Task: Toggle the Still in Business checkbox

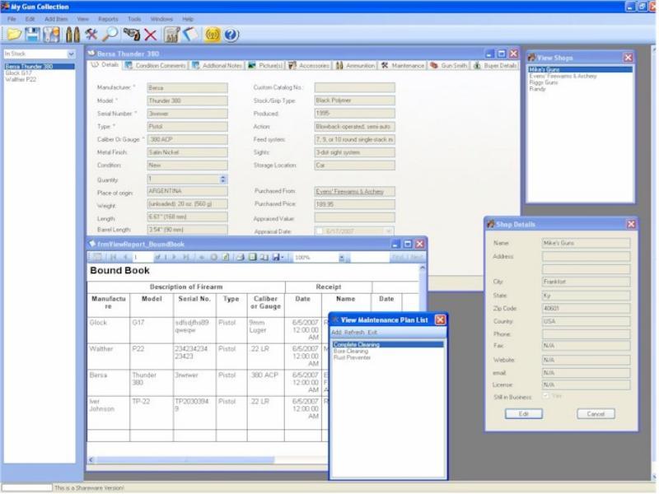Action: click(546, 396)
